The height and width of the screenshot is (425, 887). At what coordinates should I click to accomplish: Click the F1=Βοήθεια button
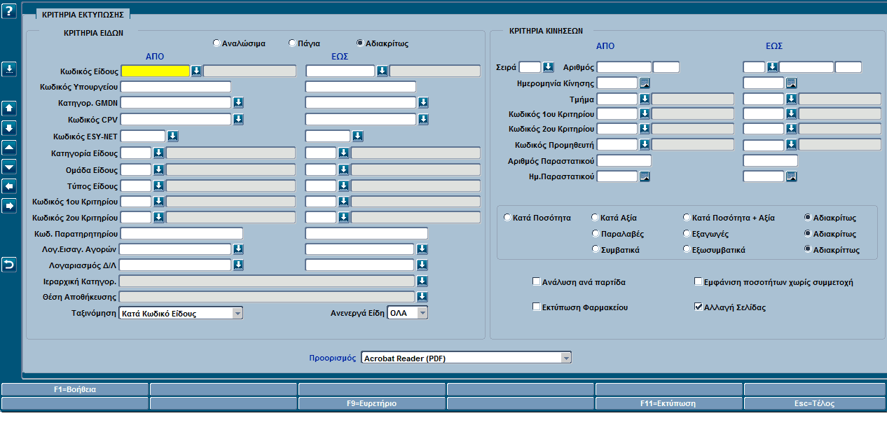(x=75, y=389)
